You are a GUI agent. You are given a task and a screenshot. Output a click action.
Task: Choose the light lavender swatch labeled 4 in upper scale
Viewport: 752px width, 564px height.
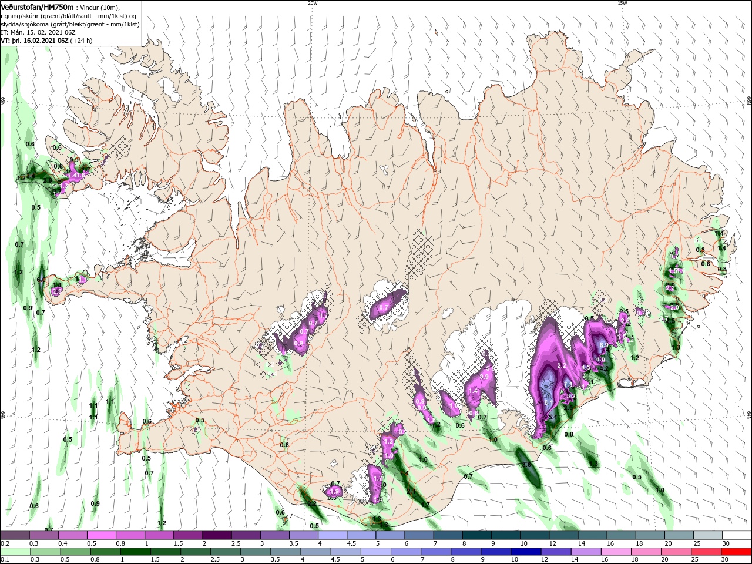[x=333, y=535]
